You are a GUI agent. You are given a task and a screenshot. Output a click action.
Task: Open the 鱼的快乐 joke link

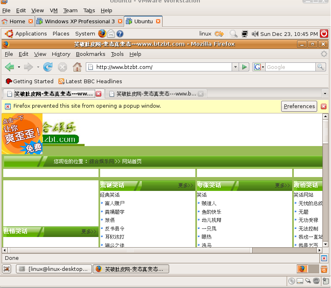(x=211, y=212)
